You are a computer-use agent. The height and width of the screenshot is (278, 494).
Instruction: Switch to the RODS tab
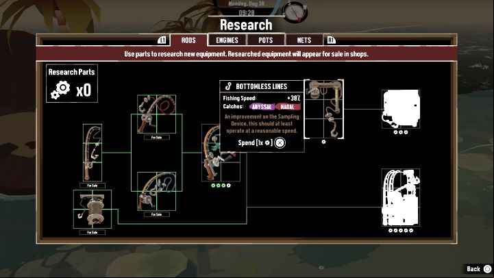188,40
